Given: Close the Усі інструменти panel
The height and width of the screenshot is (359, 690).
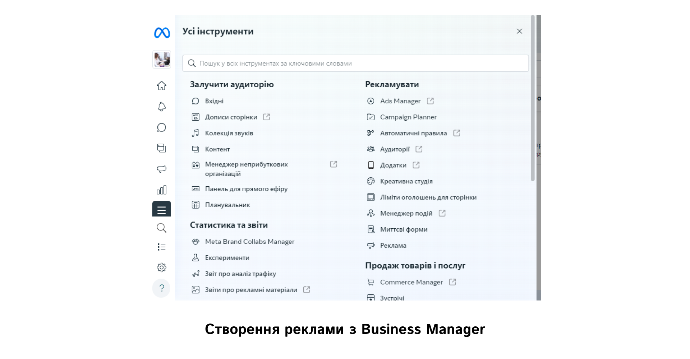Looking at the screenshot, I should (x=519, y=31).
